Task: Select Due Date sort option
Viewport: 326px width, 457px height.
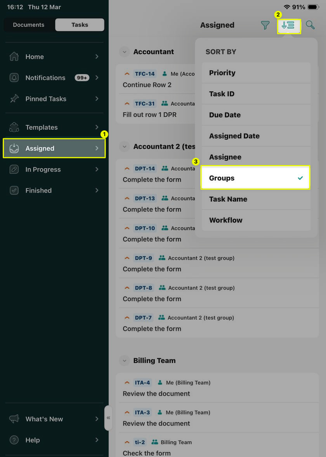Action: point(255,115)
